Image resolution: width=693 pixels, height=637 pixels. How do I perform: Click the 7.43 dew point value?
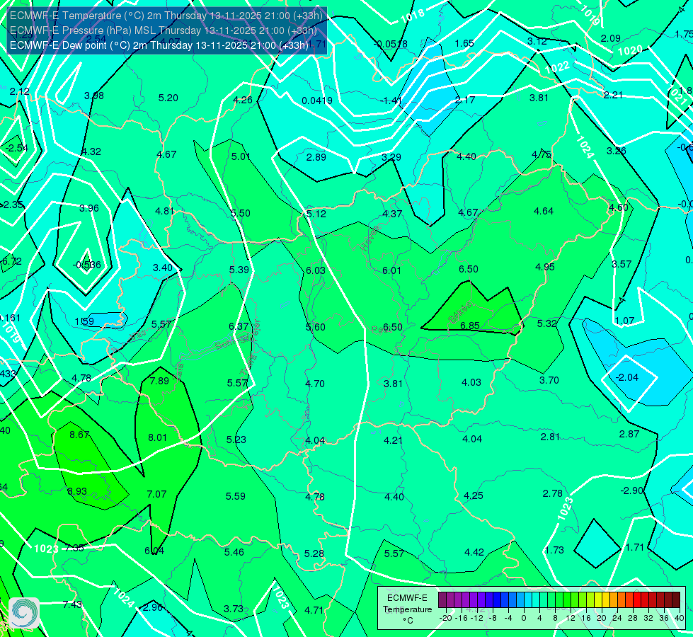click(72, 604)
